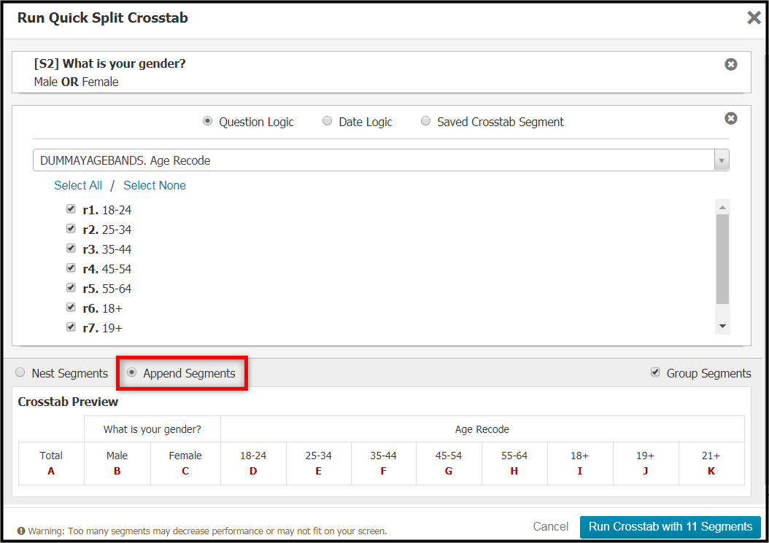Viewport: 769px width, 543px height.
Task: Click the "Male OR Female" condition text
Action: (x=76, y=82)
